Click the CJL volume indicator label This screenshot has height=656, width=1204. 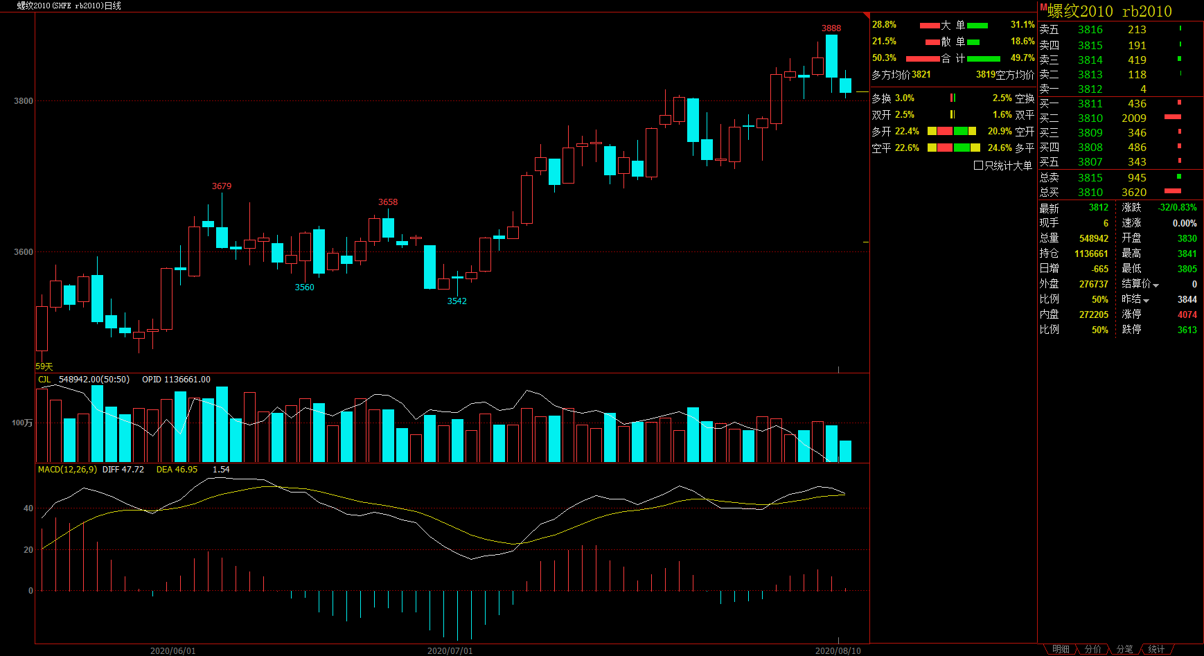44,379
